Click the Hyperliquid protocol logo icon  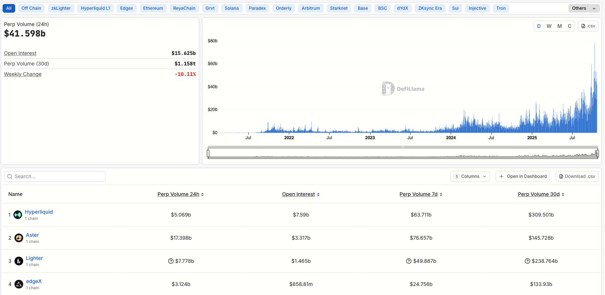point(18,215)
